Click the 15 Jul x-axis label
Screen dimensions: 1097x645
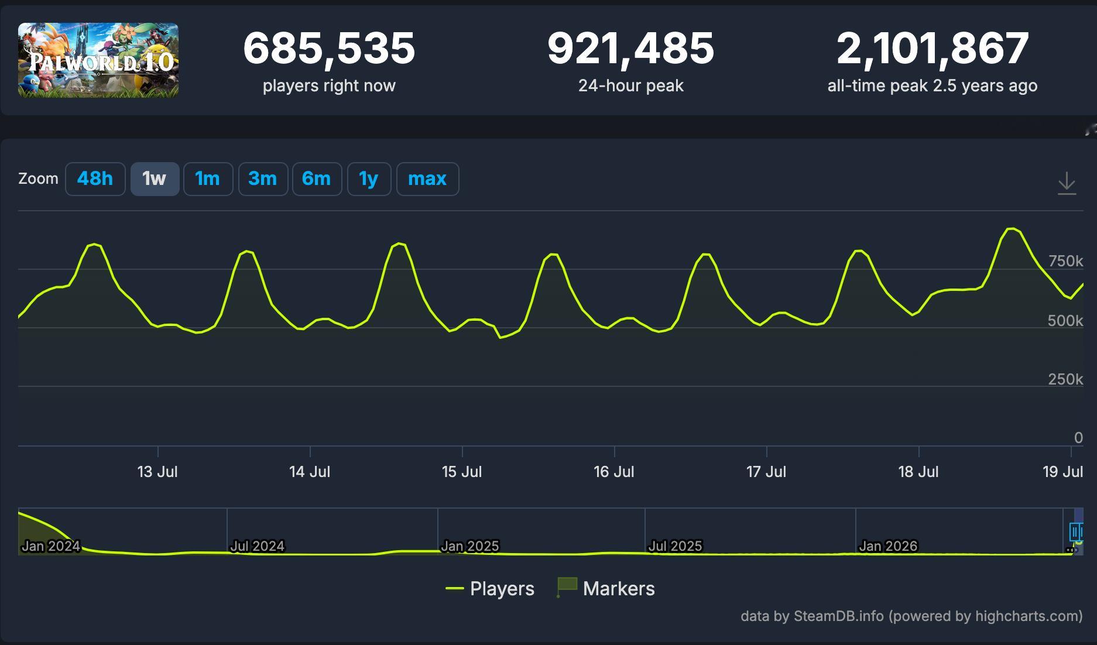coord(462,472)
